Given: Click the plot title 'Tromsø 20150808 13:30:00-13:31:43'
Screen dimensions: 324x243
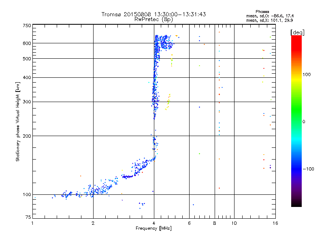Looking at the screenshot, I should click(153, 14).
